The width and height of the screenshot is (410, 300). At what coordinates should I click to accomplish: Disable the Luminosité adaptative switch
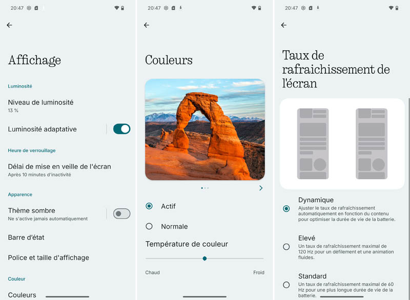pyautogui.click(x=121, y=129)
